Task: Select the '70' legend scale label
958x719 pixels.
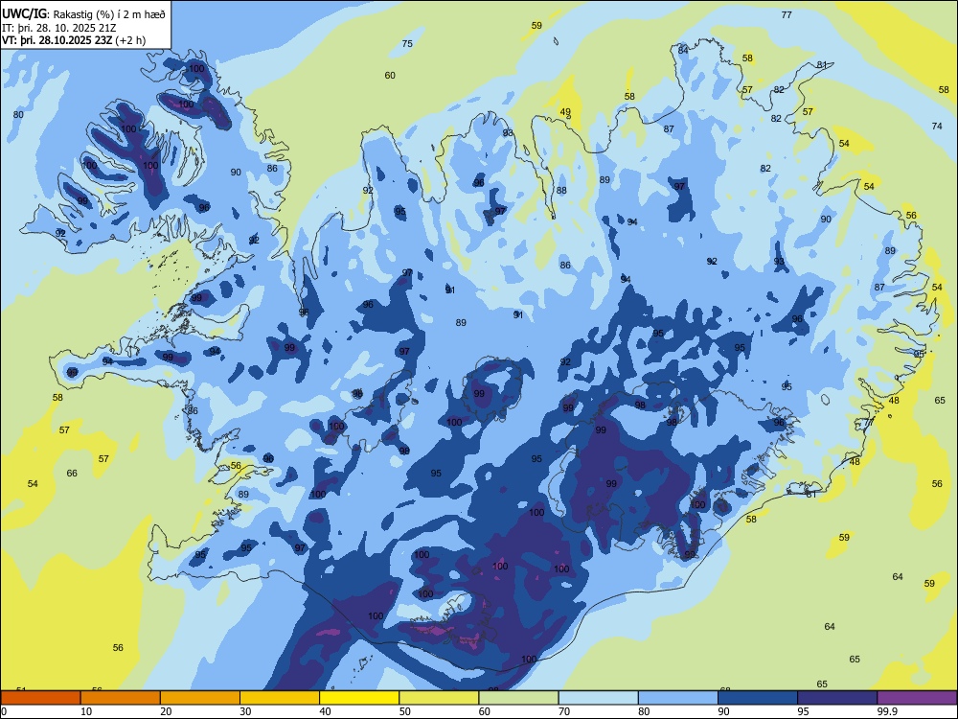Action: click(564, 711)
